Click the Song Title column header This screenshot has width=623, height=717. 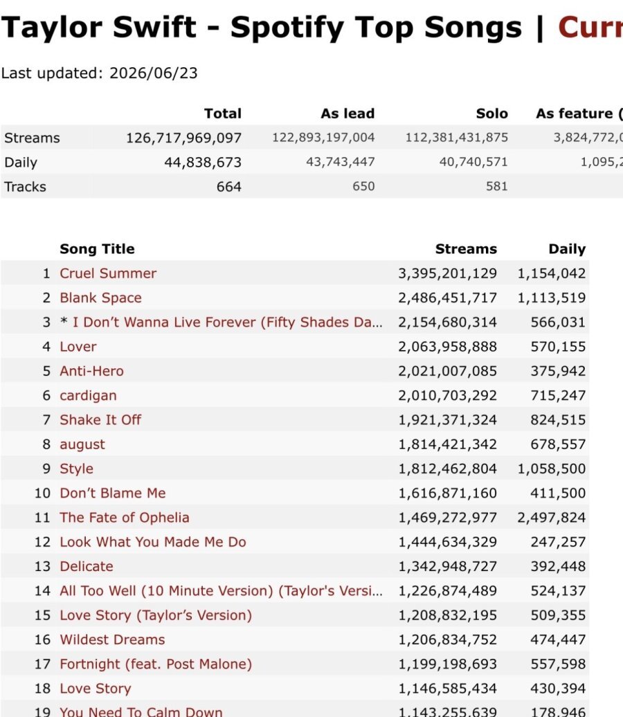[x=97, y=248]
